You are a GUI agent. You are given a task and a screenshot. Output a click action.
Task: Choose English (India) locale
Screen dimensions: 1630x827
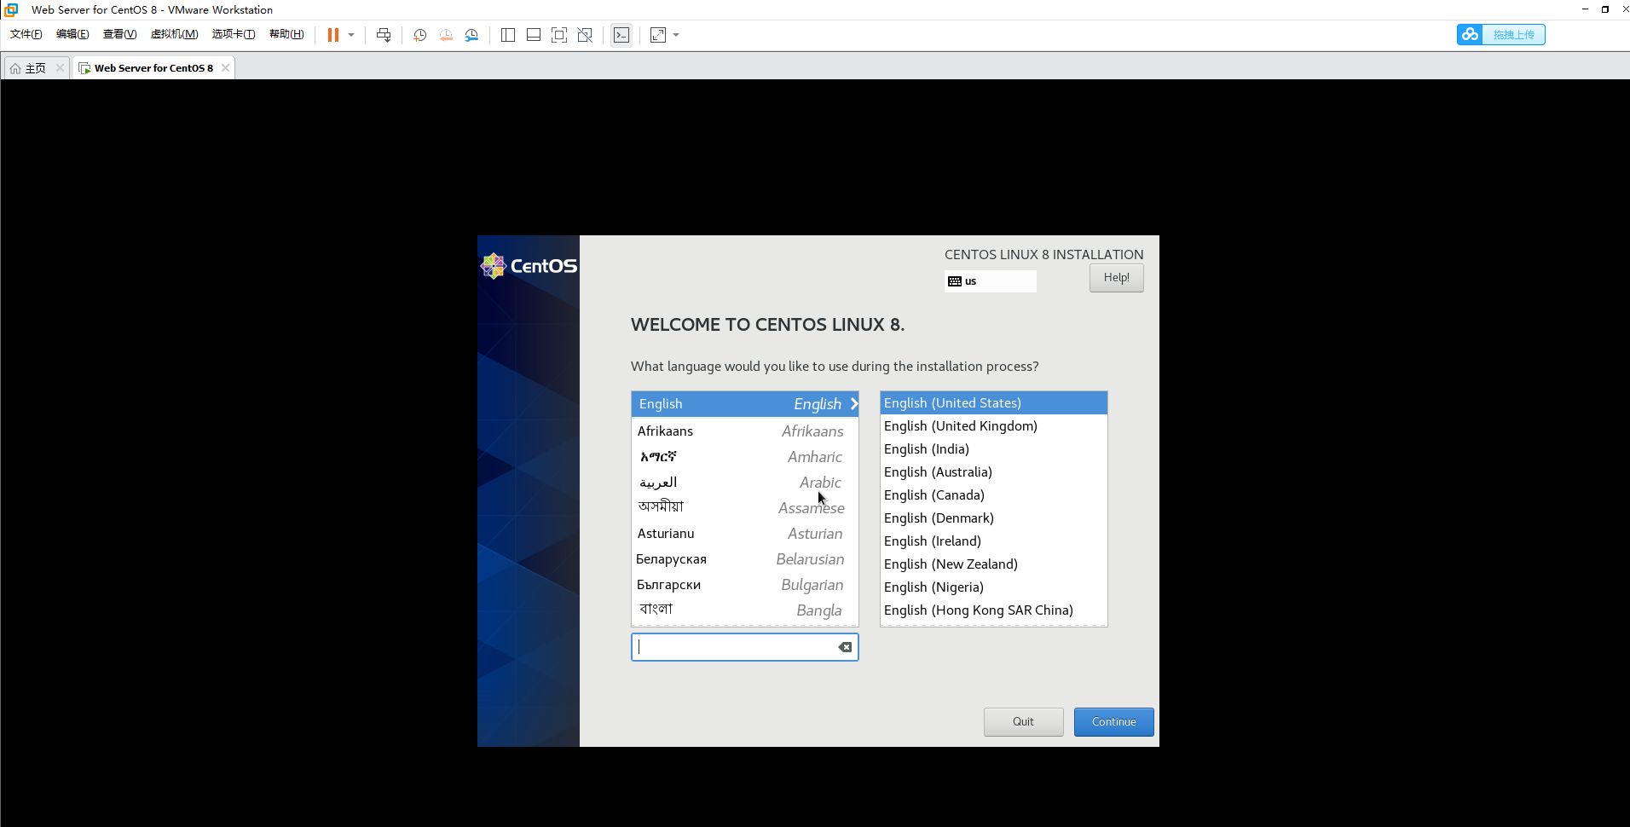pyautogui.click(x=994, y=449)
